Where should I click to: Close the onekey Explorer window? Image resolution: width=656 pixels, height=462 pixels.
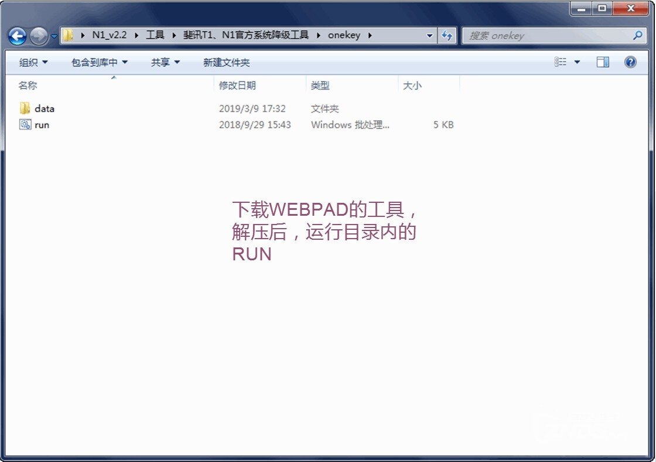[631, 8]
